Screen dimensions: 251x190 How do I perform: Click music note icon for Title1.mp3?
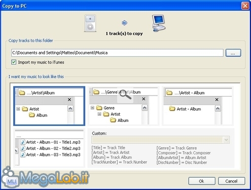coord(23,142)
